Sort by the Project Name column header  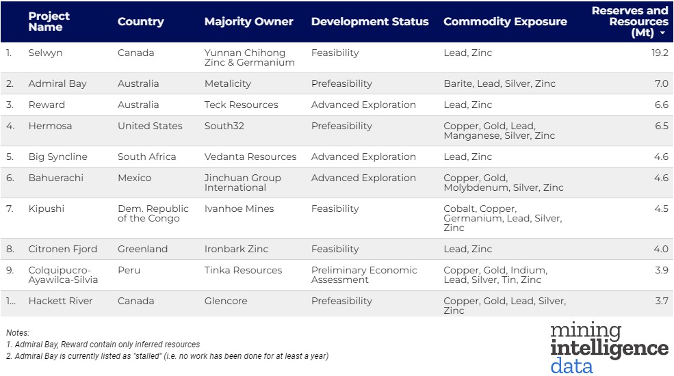pyautogui.click(x=49, y=22)
